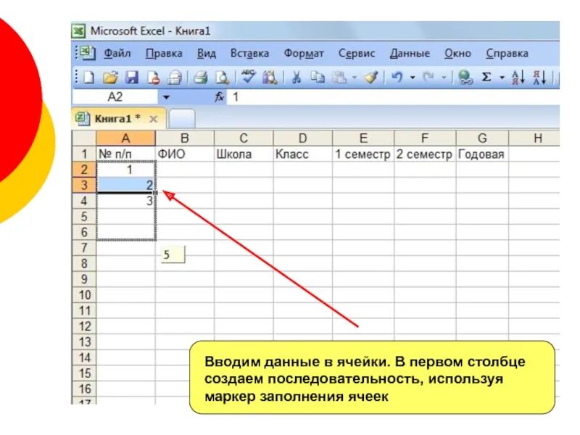Click workbook icon left of Файл menu
The width and height of the screenshot is (580, 435).
[87, 53]
